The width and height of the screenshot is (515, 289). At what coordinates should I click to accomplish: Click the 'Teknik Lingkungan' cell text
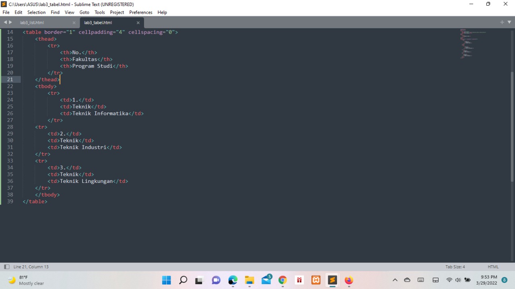pyautogui.click(x=86, y=181)
